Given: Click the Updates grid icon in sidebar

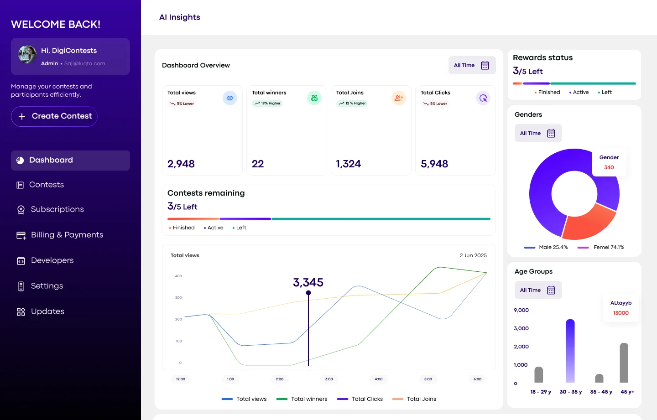Looking at the screenshot, I should tap(21, 312).
